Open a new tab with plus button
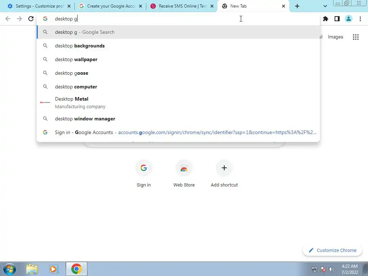Viewport: 368px width, 276px height. 297,6
